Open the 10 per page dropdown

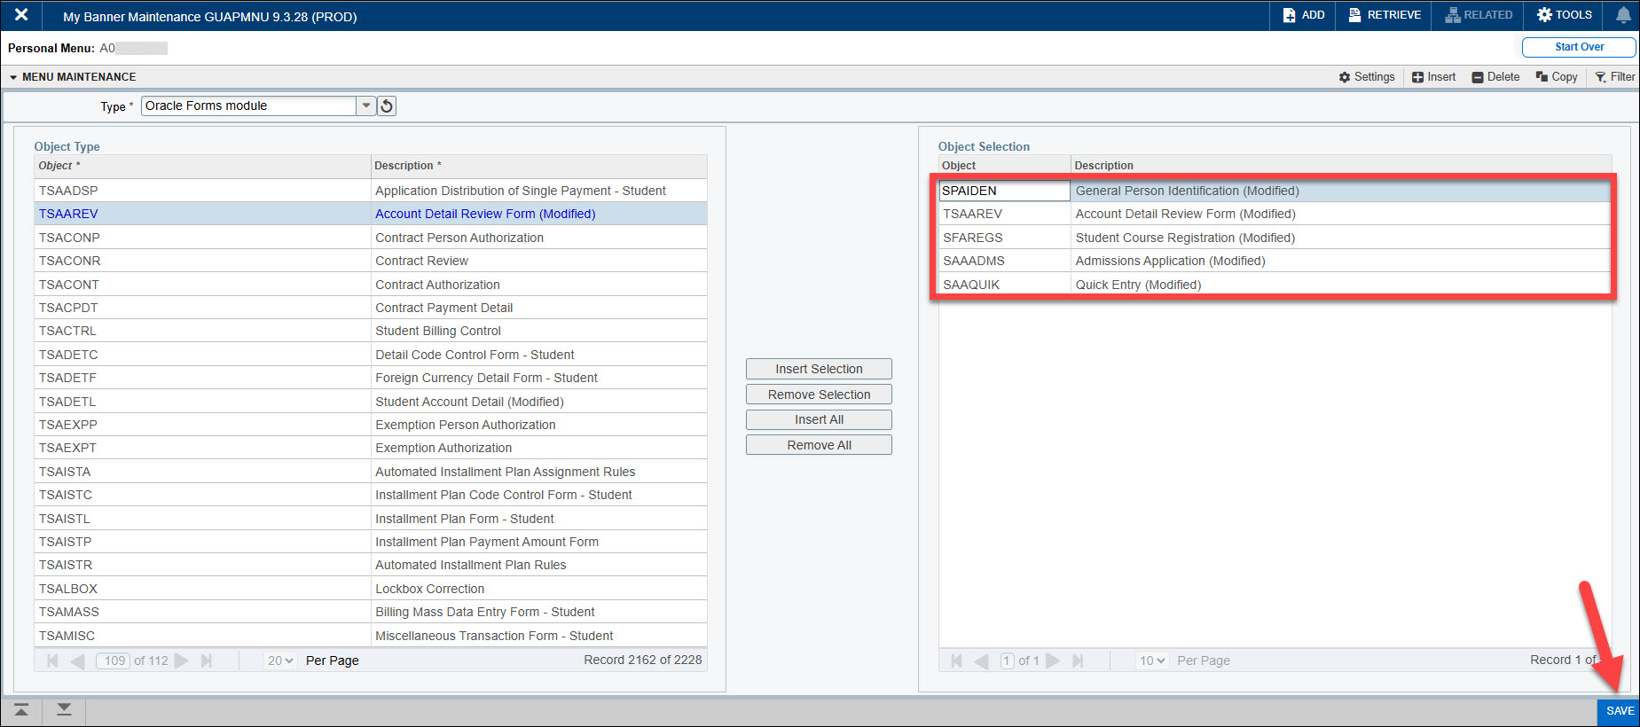click(x=1152, y=661)
